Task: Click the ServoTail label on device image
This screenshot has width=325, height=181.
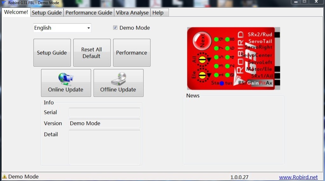Action: point(260,41)
